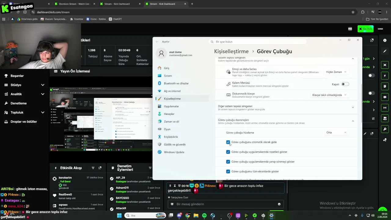
Task: Open Görev çubuğu hizalama dropdown
Action: tap(336, 132)
